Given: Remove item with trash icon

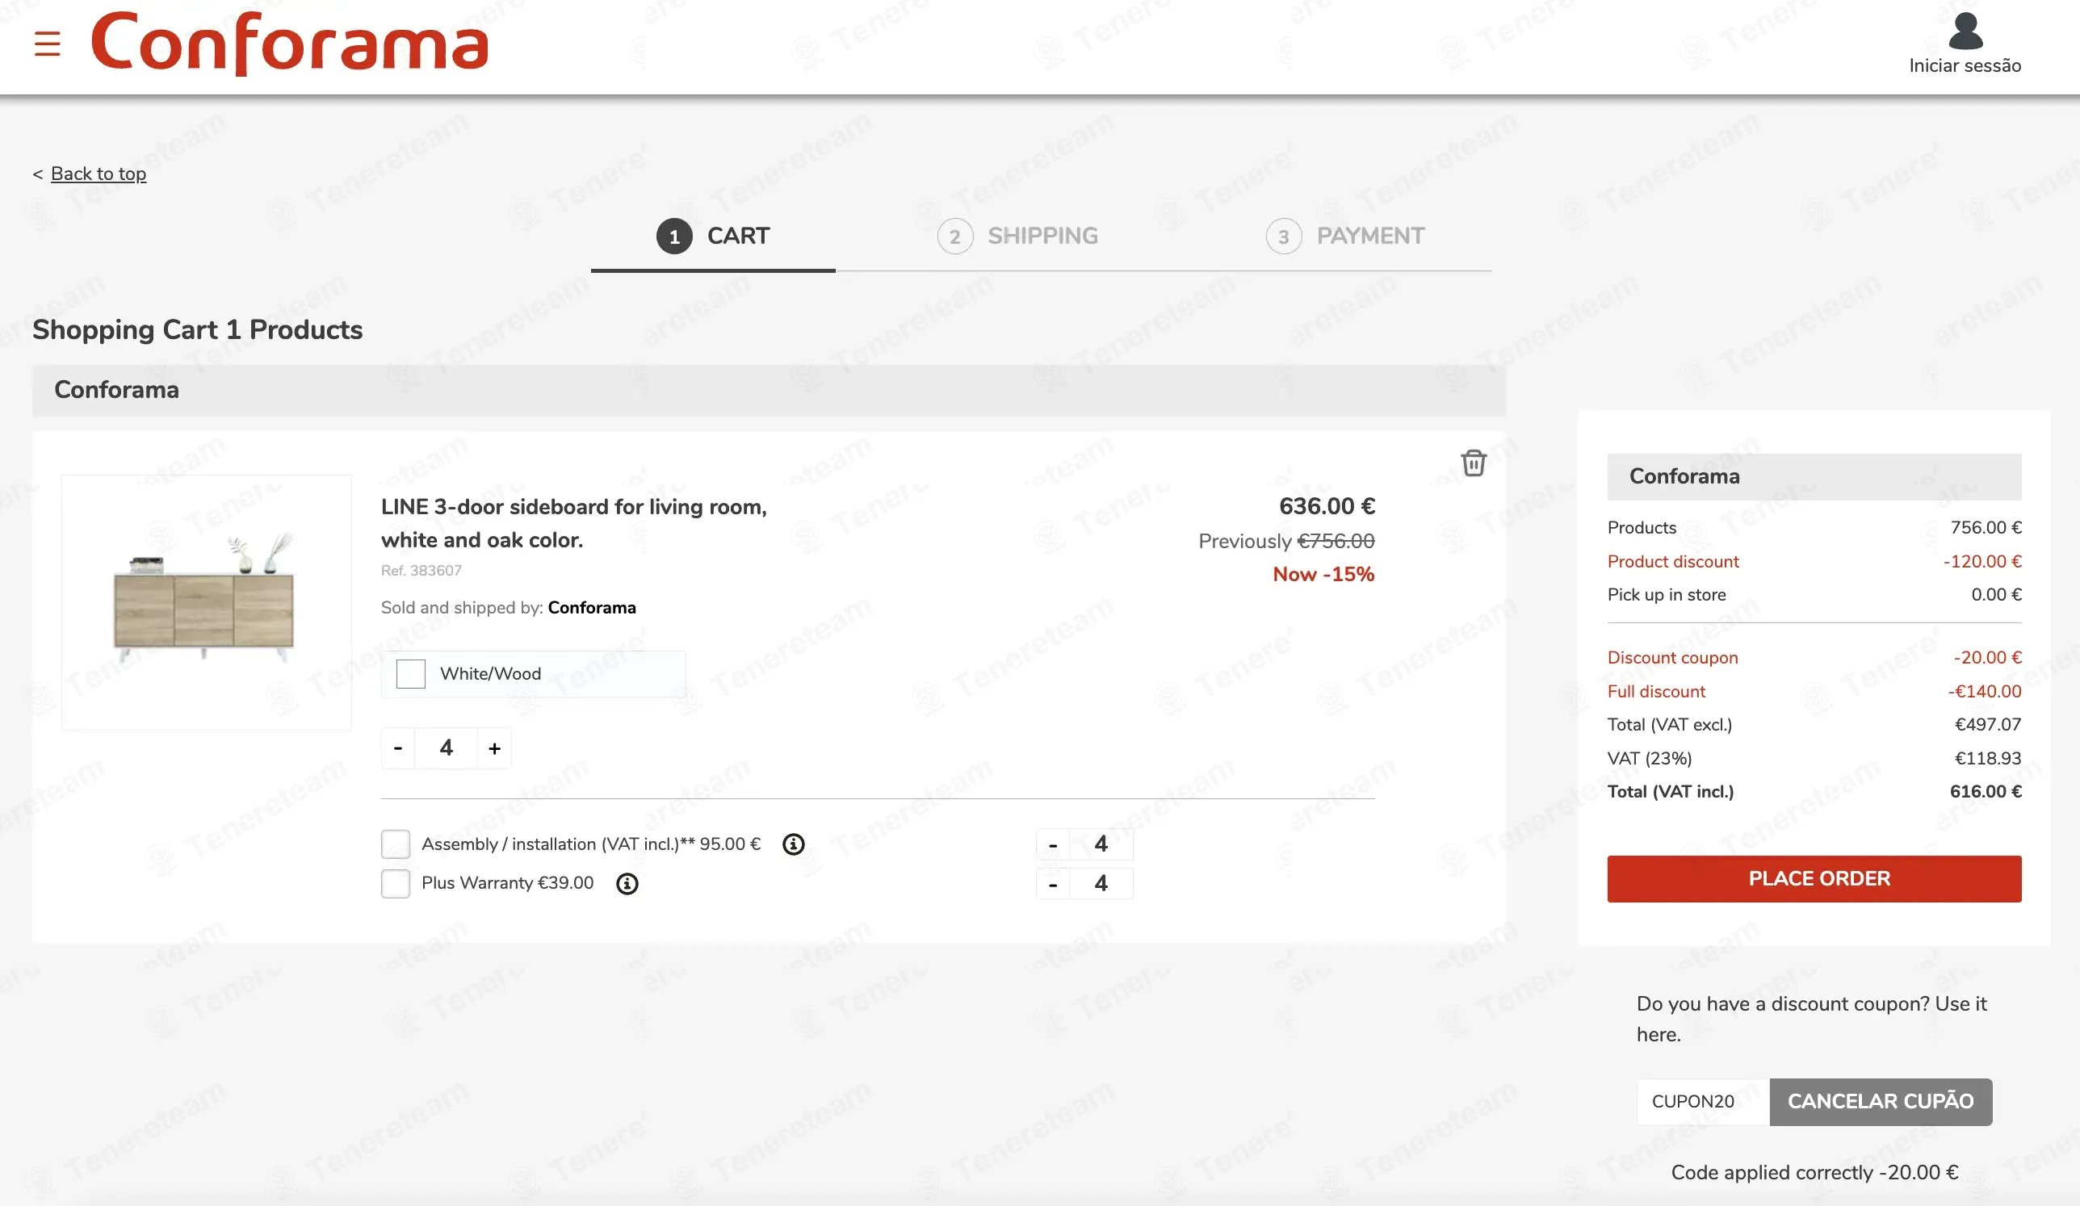Looking at the screenshot, I should pos(1474,463).
